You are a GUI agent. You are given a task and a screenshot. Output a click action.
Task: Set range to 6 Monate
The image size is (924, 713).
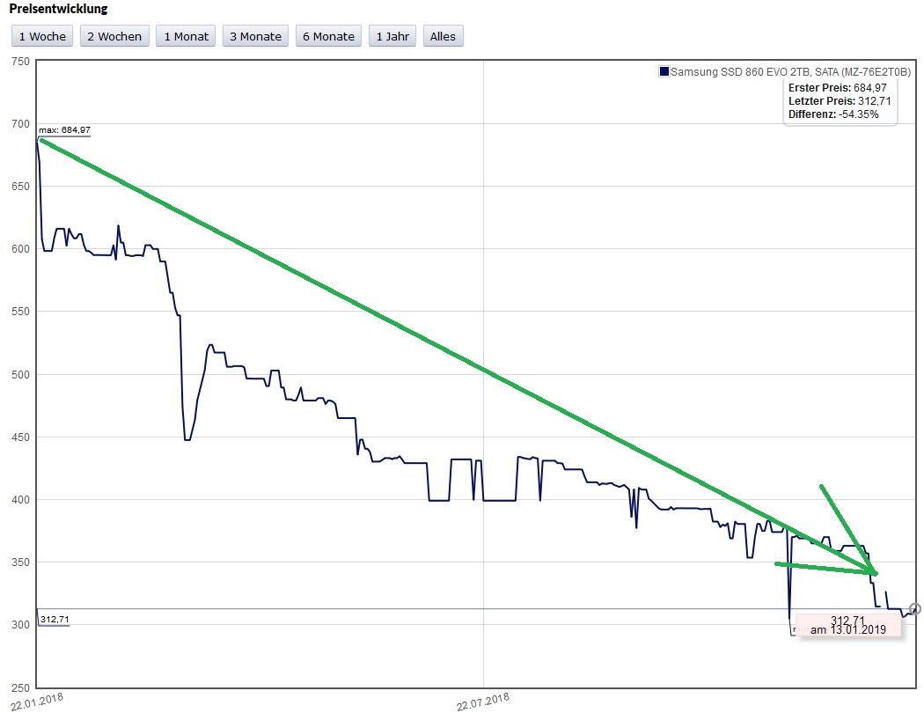click(328, 36)
